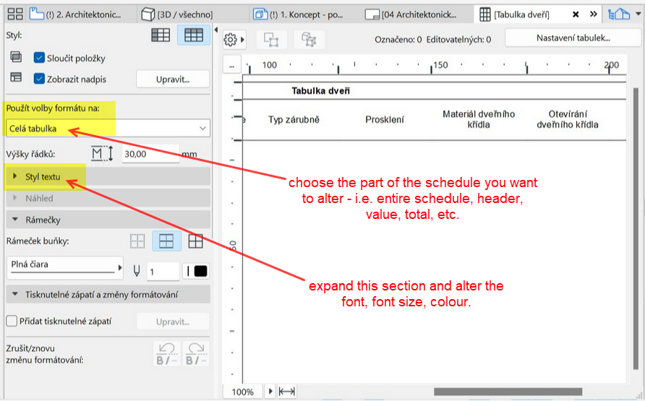
Task: Click Nastavení tabulek button
Action: click(573, 38)
